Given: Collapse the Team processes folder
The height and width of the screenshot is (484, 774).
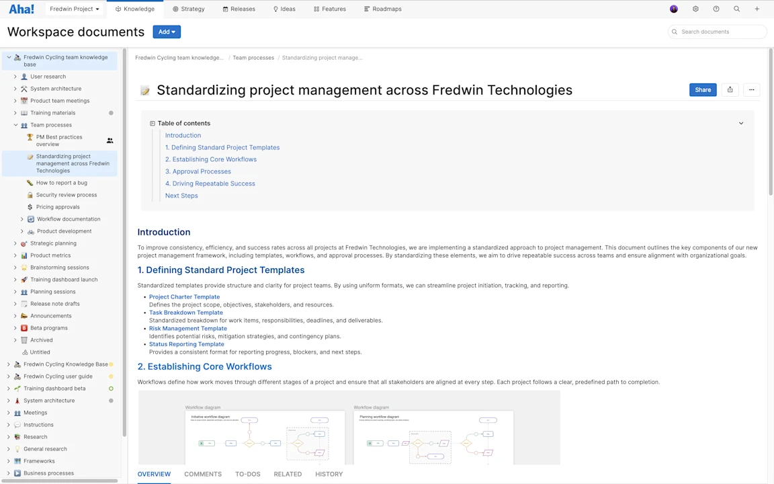Looking at the screenshot, I should 15,125.
